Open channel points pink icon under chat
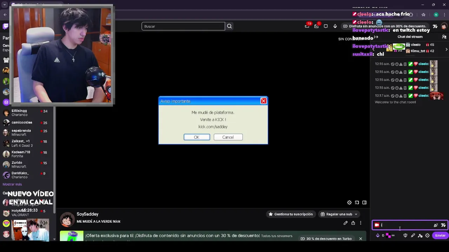The width and height of the screenshot is (449, 252). click(x=388, y=236)
